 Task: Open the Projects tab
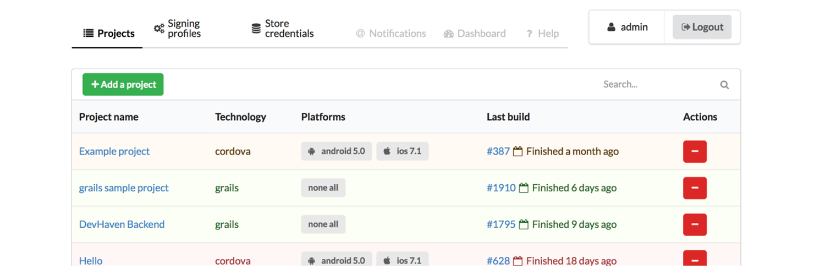coord(108,34)
